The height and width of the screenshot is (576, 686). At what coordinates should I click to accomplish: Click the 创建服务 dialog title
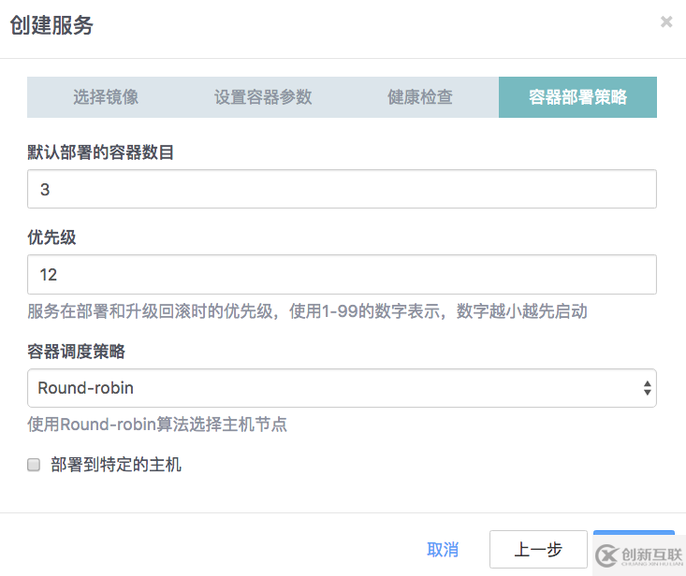click(51, 25)
